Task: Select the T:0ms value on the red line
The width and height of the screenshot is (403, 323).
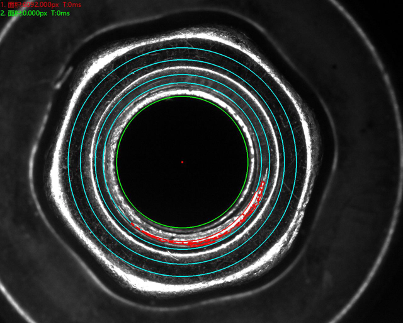Action: point(71,5)
